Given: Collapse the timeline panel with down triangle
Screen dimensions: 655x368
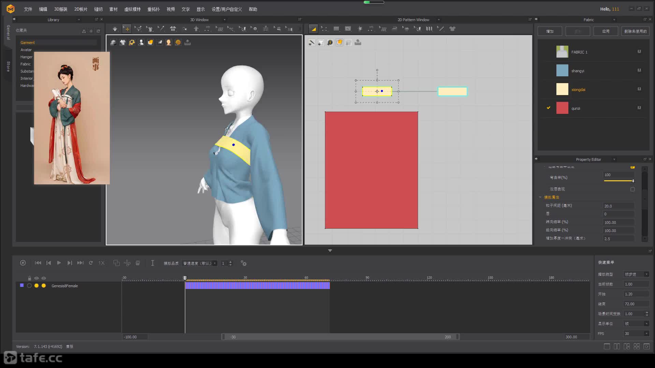Looking at the screenshot, I should pos(330,251).
